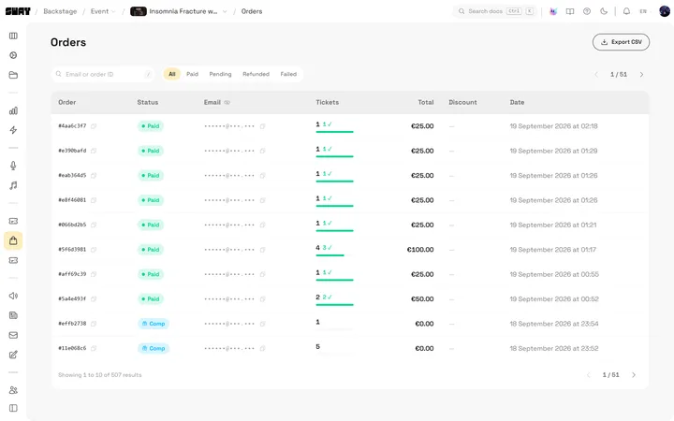Select the shopping bag Orders icon
The image size is (674, 421).
[13, 240]
